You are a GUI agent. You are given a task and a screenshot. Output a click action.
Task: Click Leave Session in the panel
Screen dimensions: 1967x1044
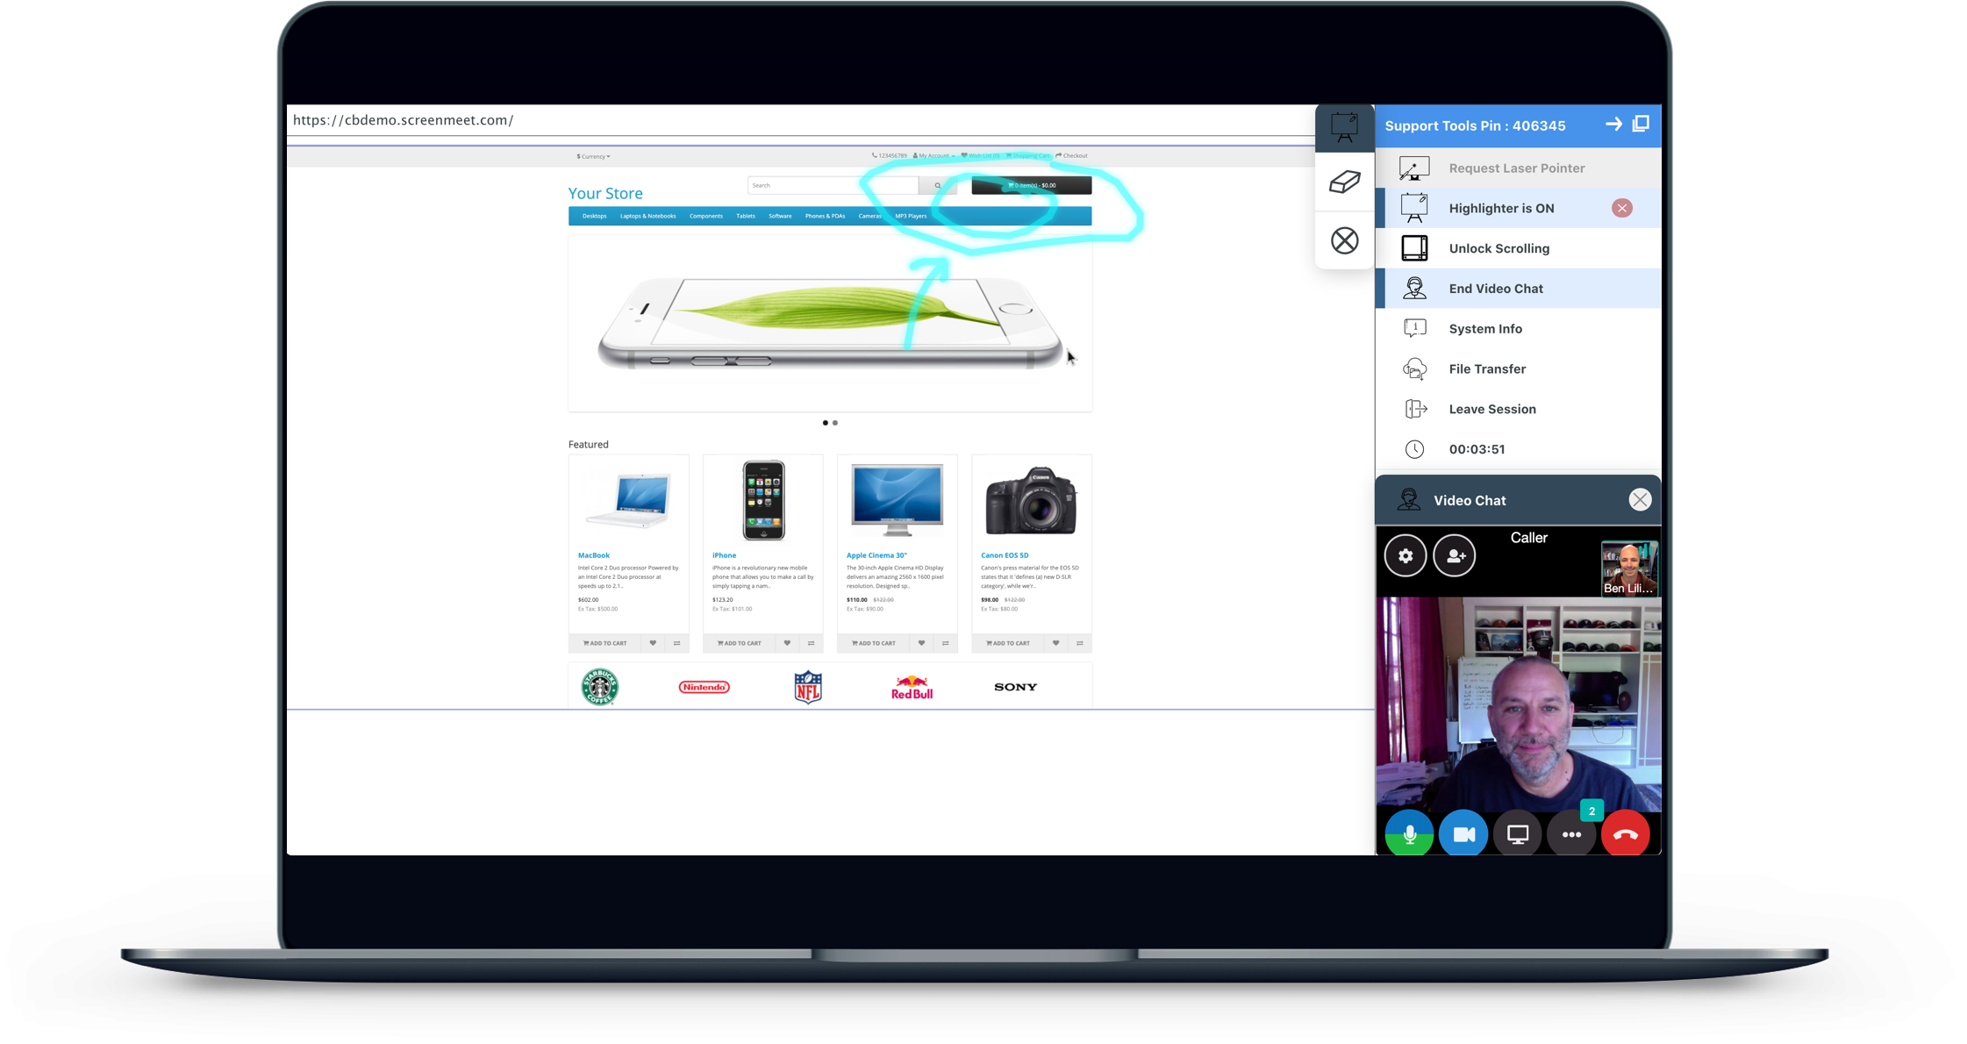pyautogui.click(x=1491, y=409)
